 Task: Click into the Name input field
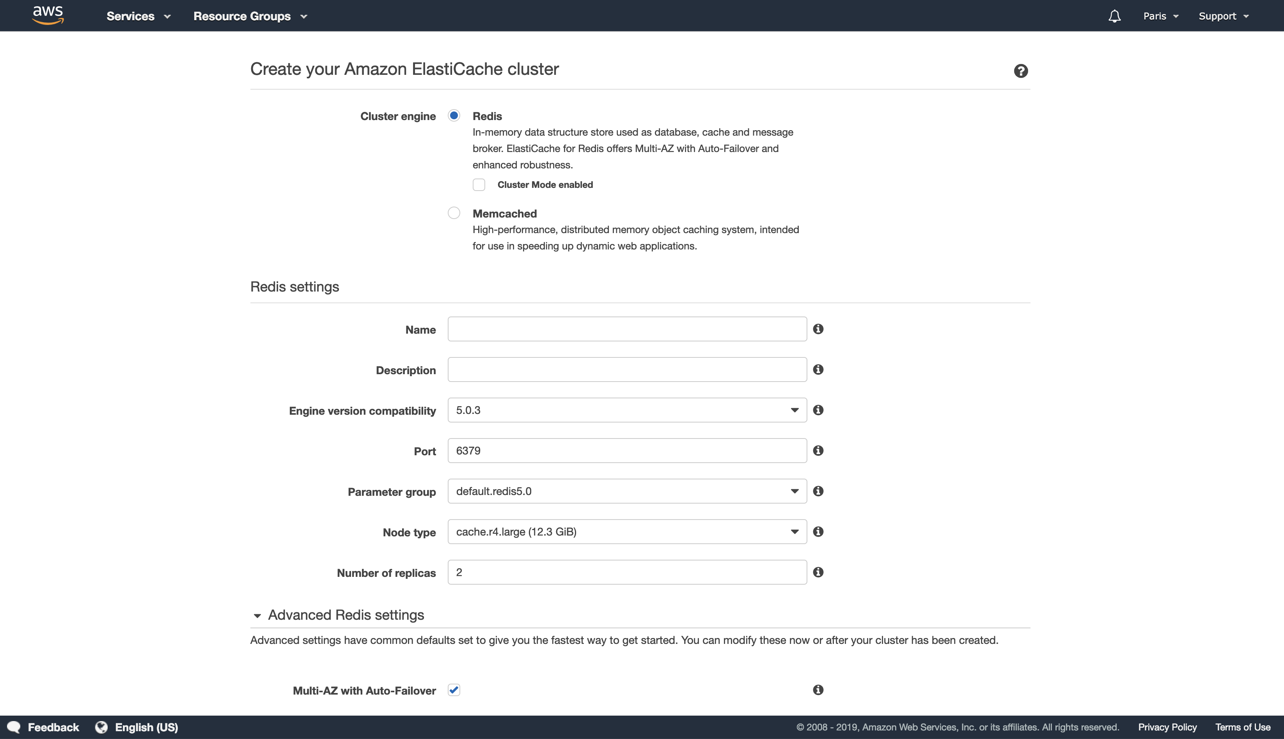(627, 329)
